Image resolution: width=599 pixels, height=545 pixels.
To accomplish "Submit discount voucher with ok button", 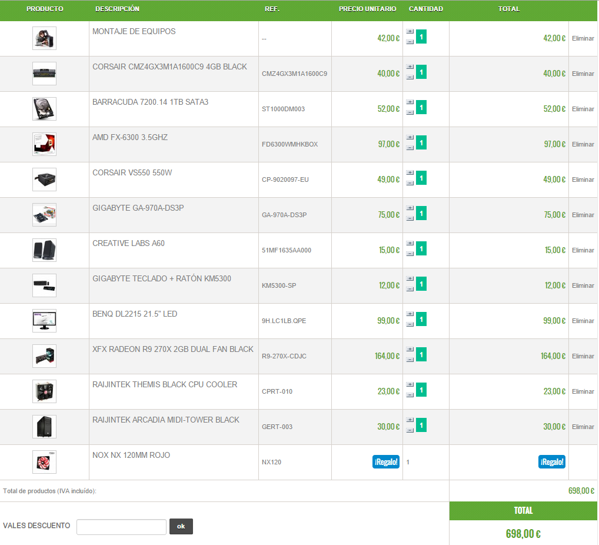I will click(x=181, y=526).
